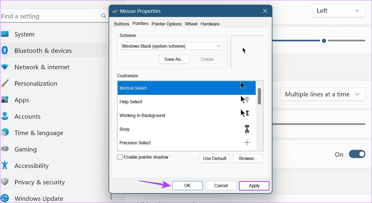Open Windows Update settings label
372x203 pixels.
(39, 199)
